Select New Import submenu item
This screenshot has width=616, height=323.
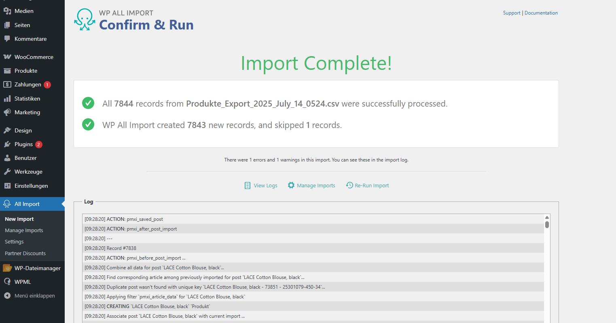tap(19, 219)
